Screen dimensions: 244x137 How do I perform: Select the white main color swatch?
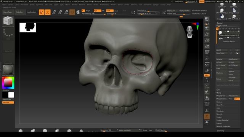click(x=11, y=95)
